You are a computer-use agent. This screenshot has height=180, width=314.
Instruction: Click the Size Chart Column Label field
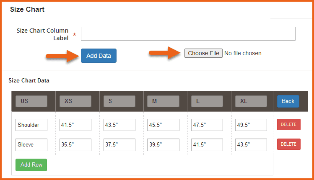(188, 34)
